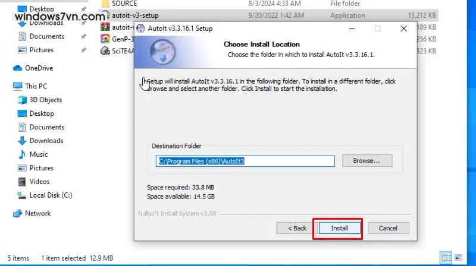Open pinned Documents in Quick access

(x=47, y=36)
